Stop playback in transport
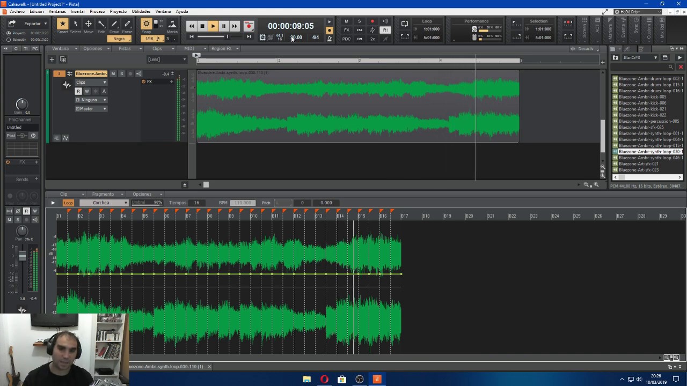Viewport: 687px width, 386px height. (x=202, y=26)
